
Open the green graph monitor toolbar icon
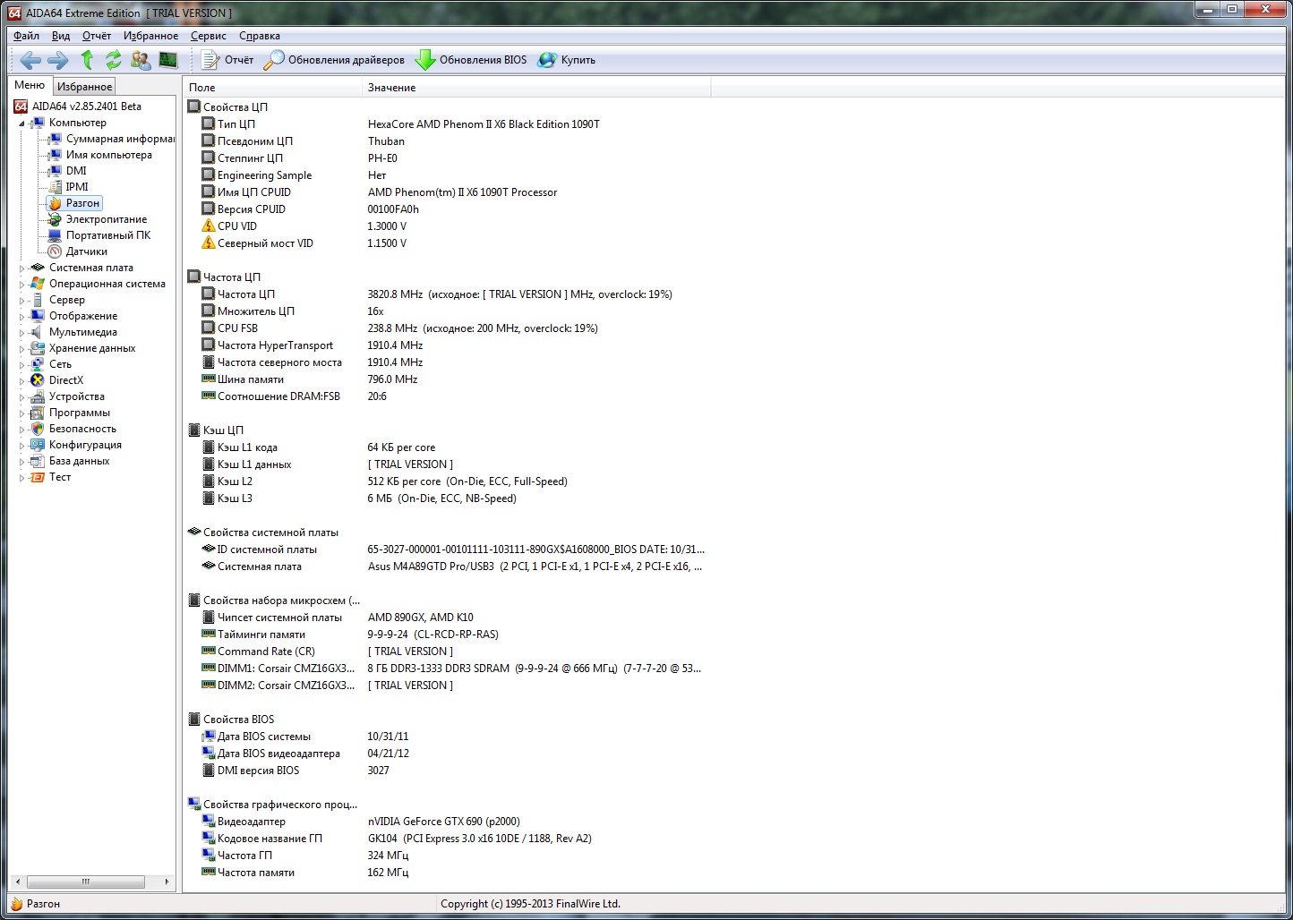[167, 60]
